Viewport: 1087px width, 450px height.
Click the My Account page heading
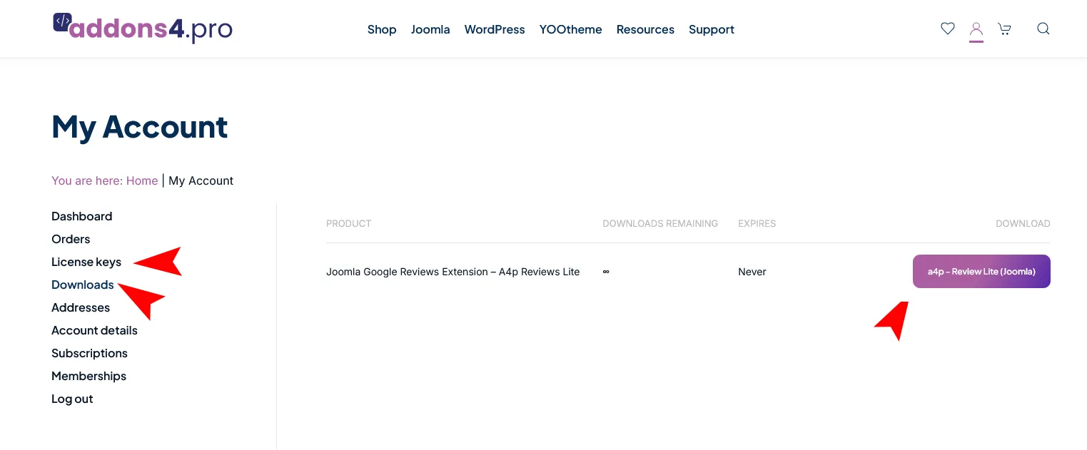pos(140,127)
